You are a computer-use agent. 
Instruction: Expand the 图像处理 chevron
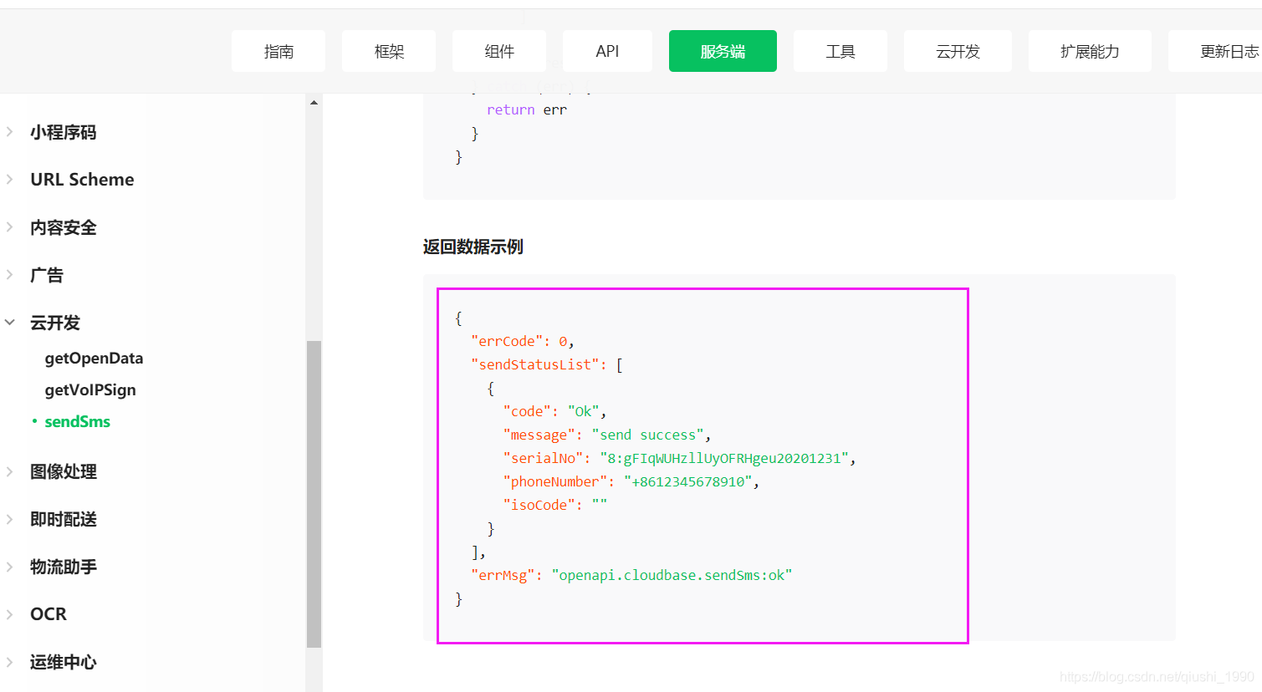pyautogui.click(x=10, y=471)
